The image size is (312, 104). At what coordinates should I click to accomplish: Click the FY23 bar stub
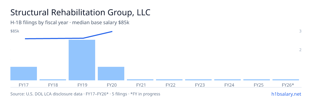(x=198, y=80)
